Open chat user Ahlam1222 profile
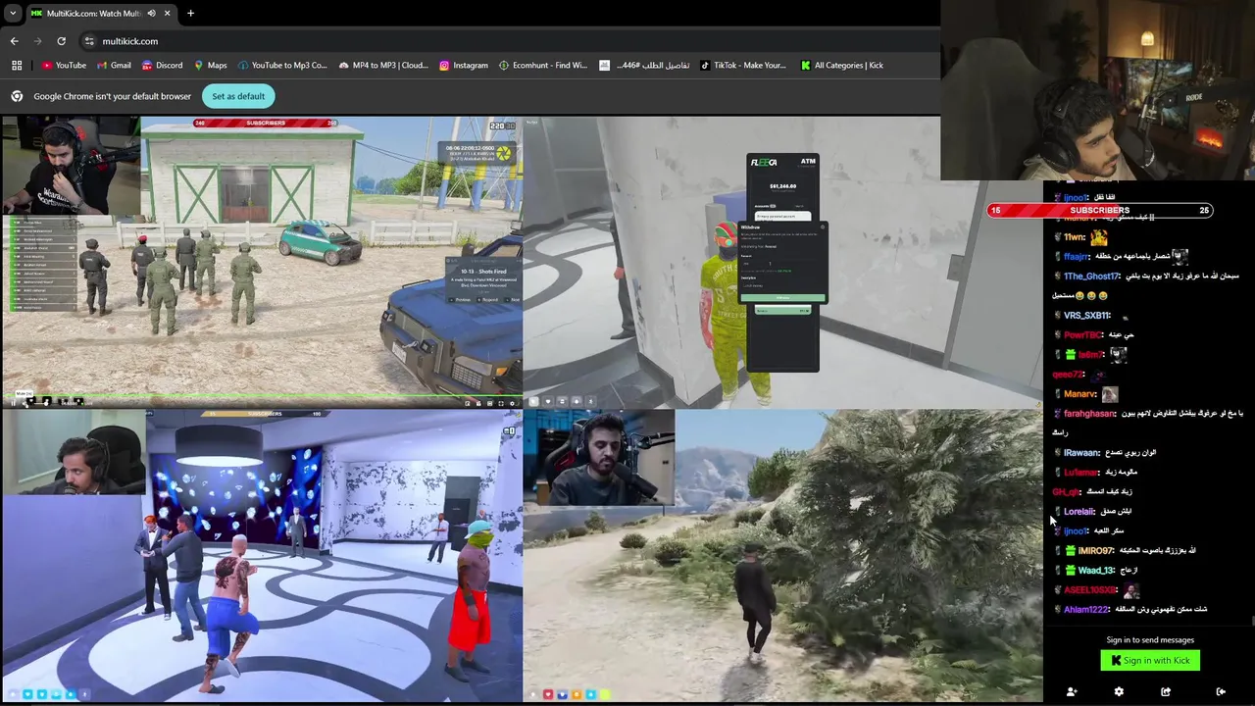Viewport: 1255px width, 706px height. pos(1085,609)
